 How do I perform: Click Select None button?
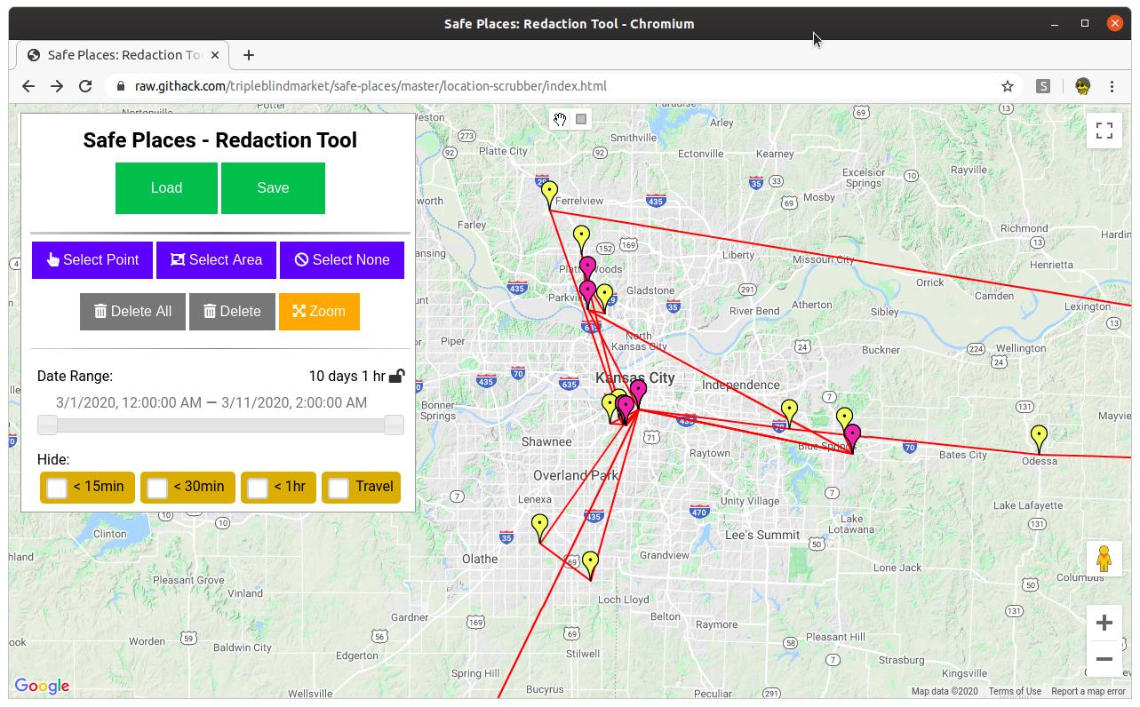click(x=342, y=260)
